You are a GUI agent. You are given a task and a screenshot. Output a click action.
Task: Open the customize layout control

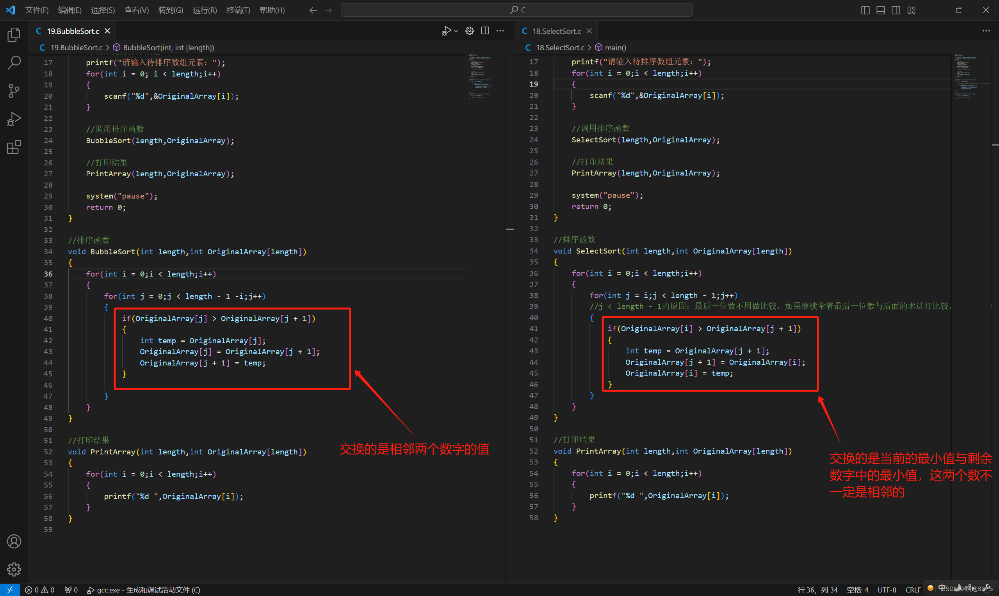pyautogui.click(x=912, y=10)
